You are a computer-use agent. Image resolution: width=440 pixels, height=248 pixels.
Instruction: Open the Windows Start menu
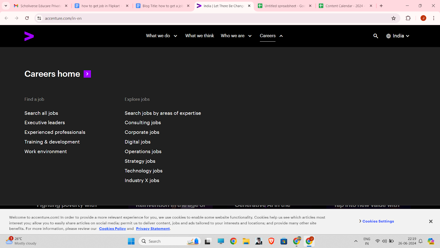131,241
